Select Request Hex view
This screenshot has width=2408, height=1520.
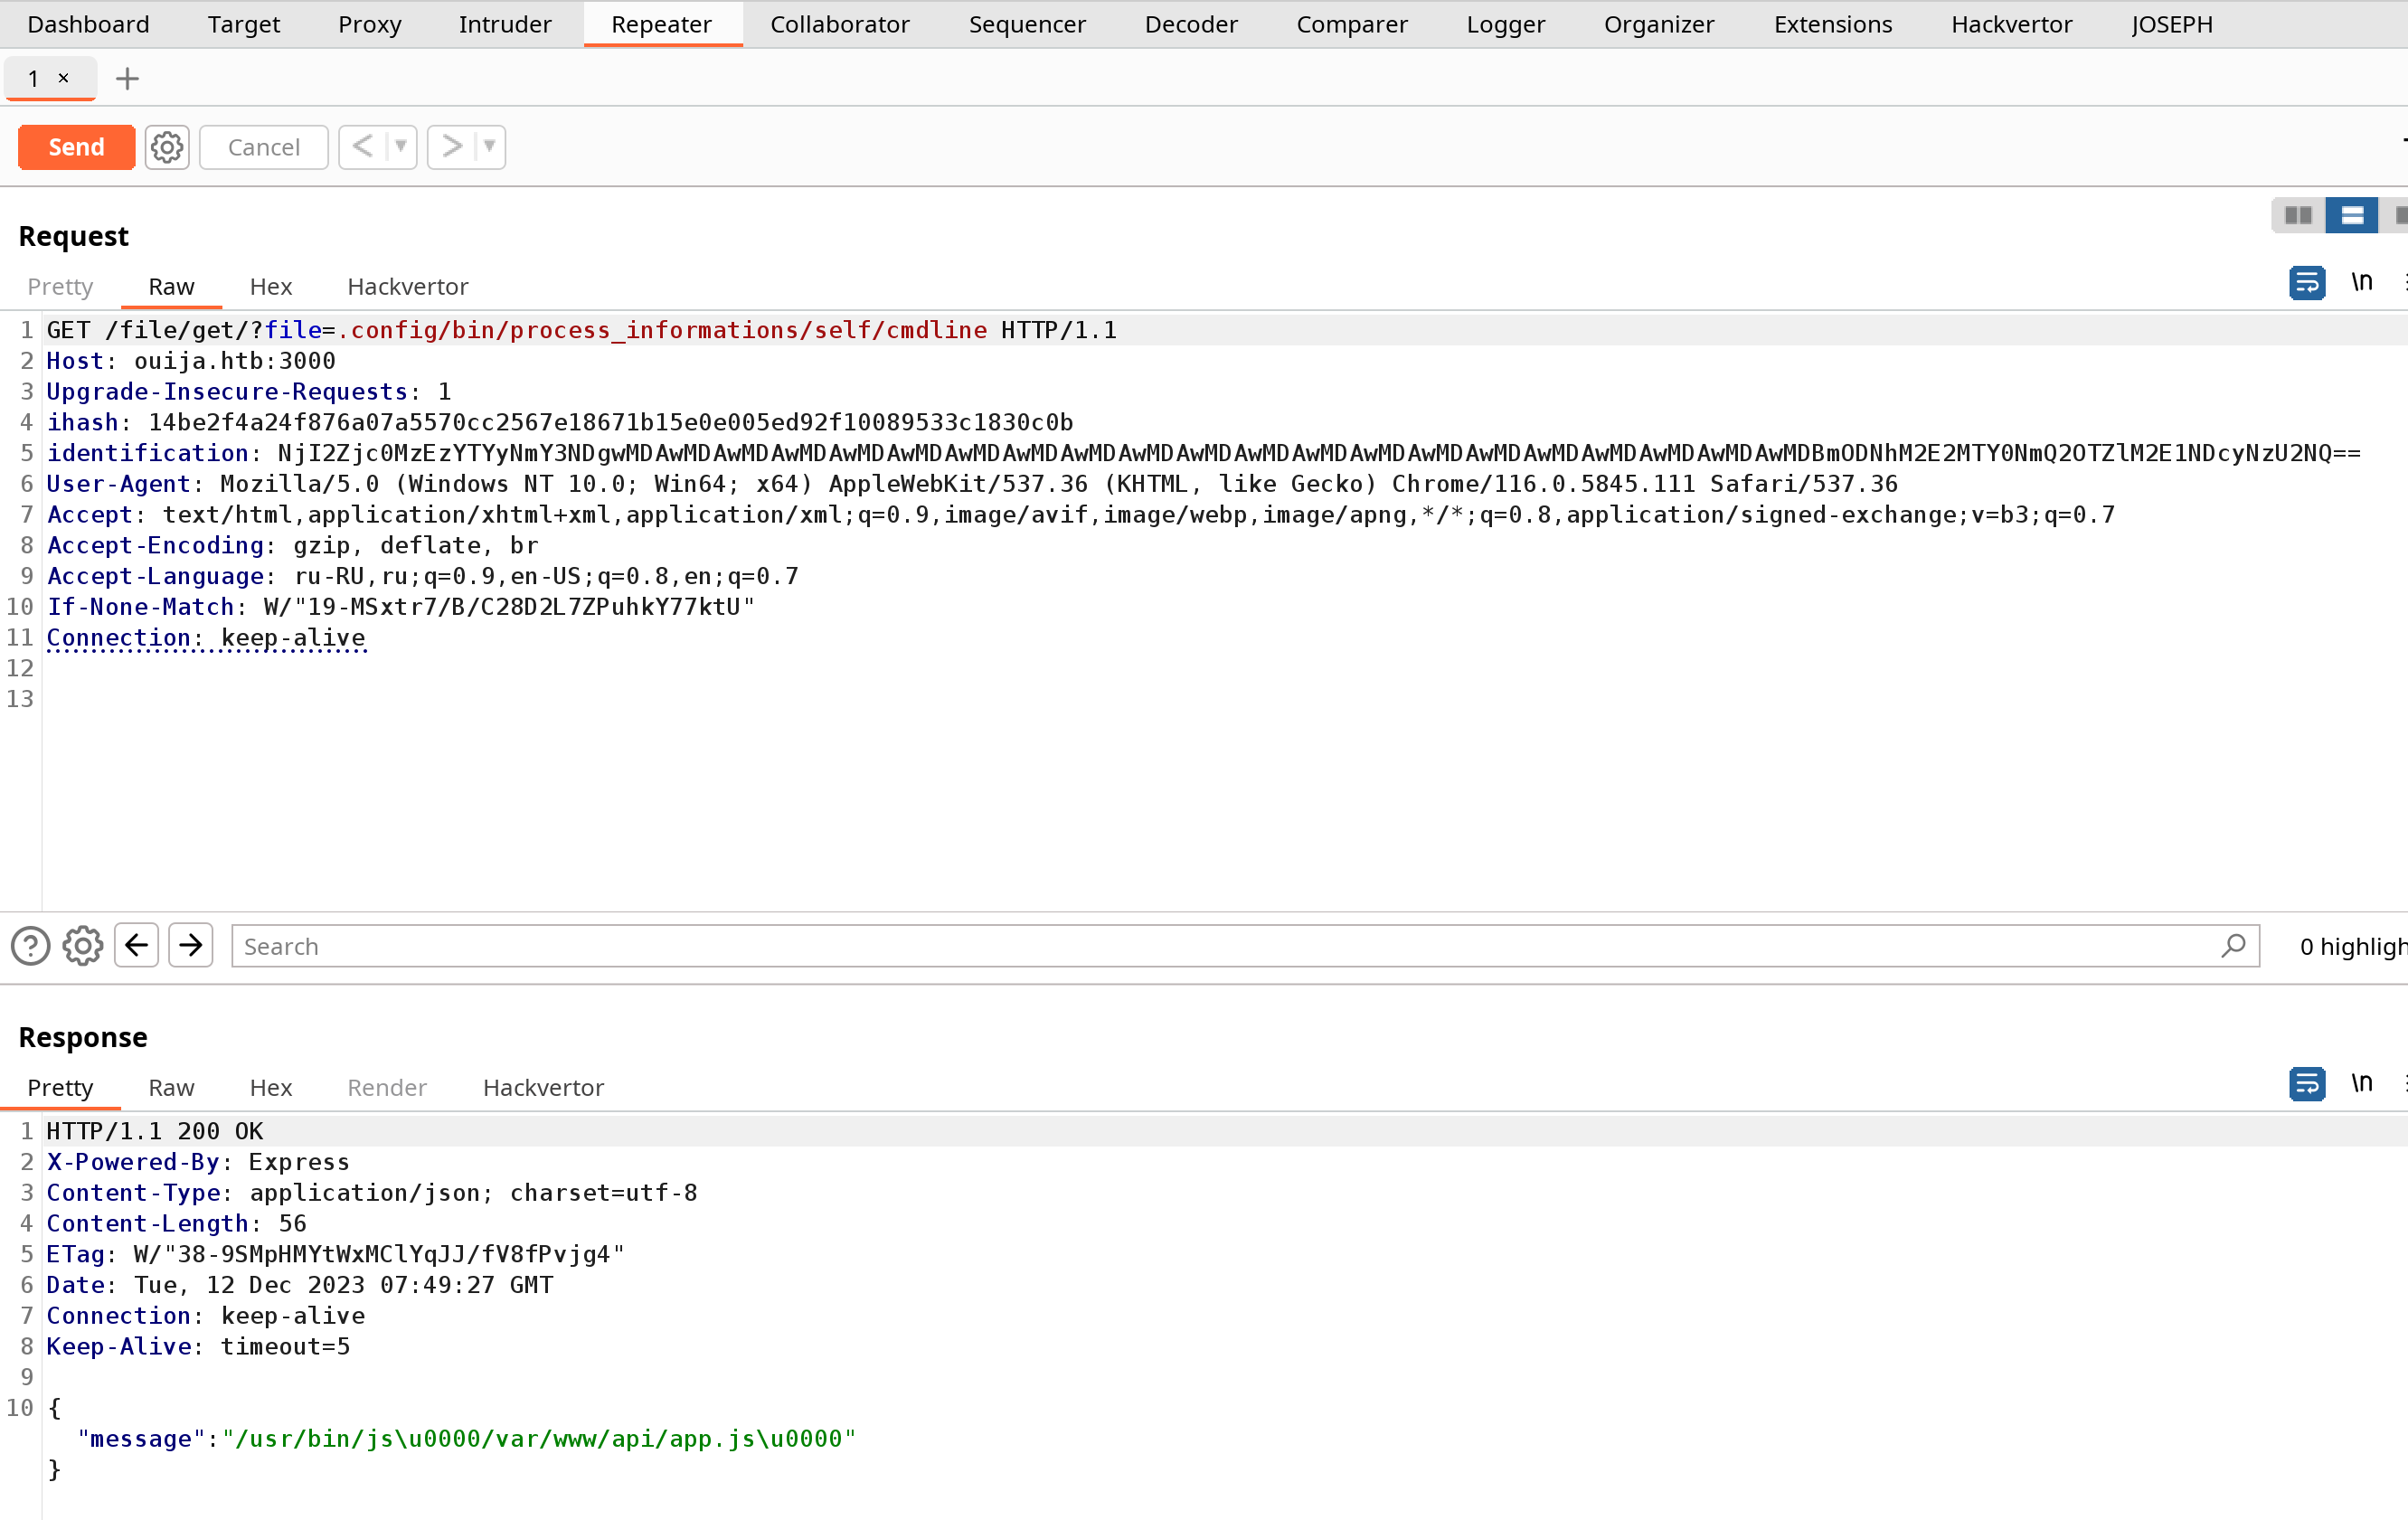(x=271, y=287)
